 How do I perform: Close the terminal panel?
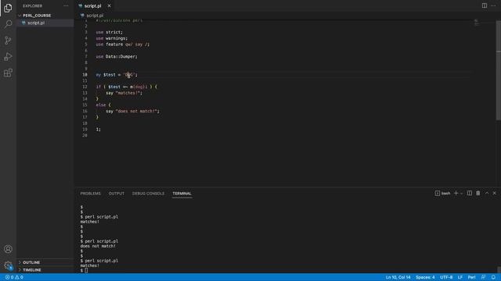pos(494,193)
